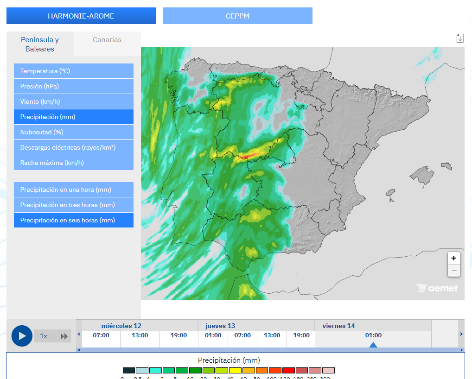The image size is (472, 379).
Task: Select Precipitación en tres horas
Action: pos(73,205)
